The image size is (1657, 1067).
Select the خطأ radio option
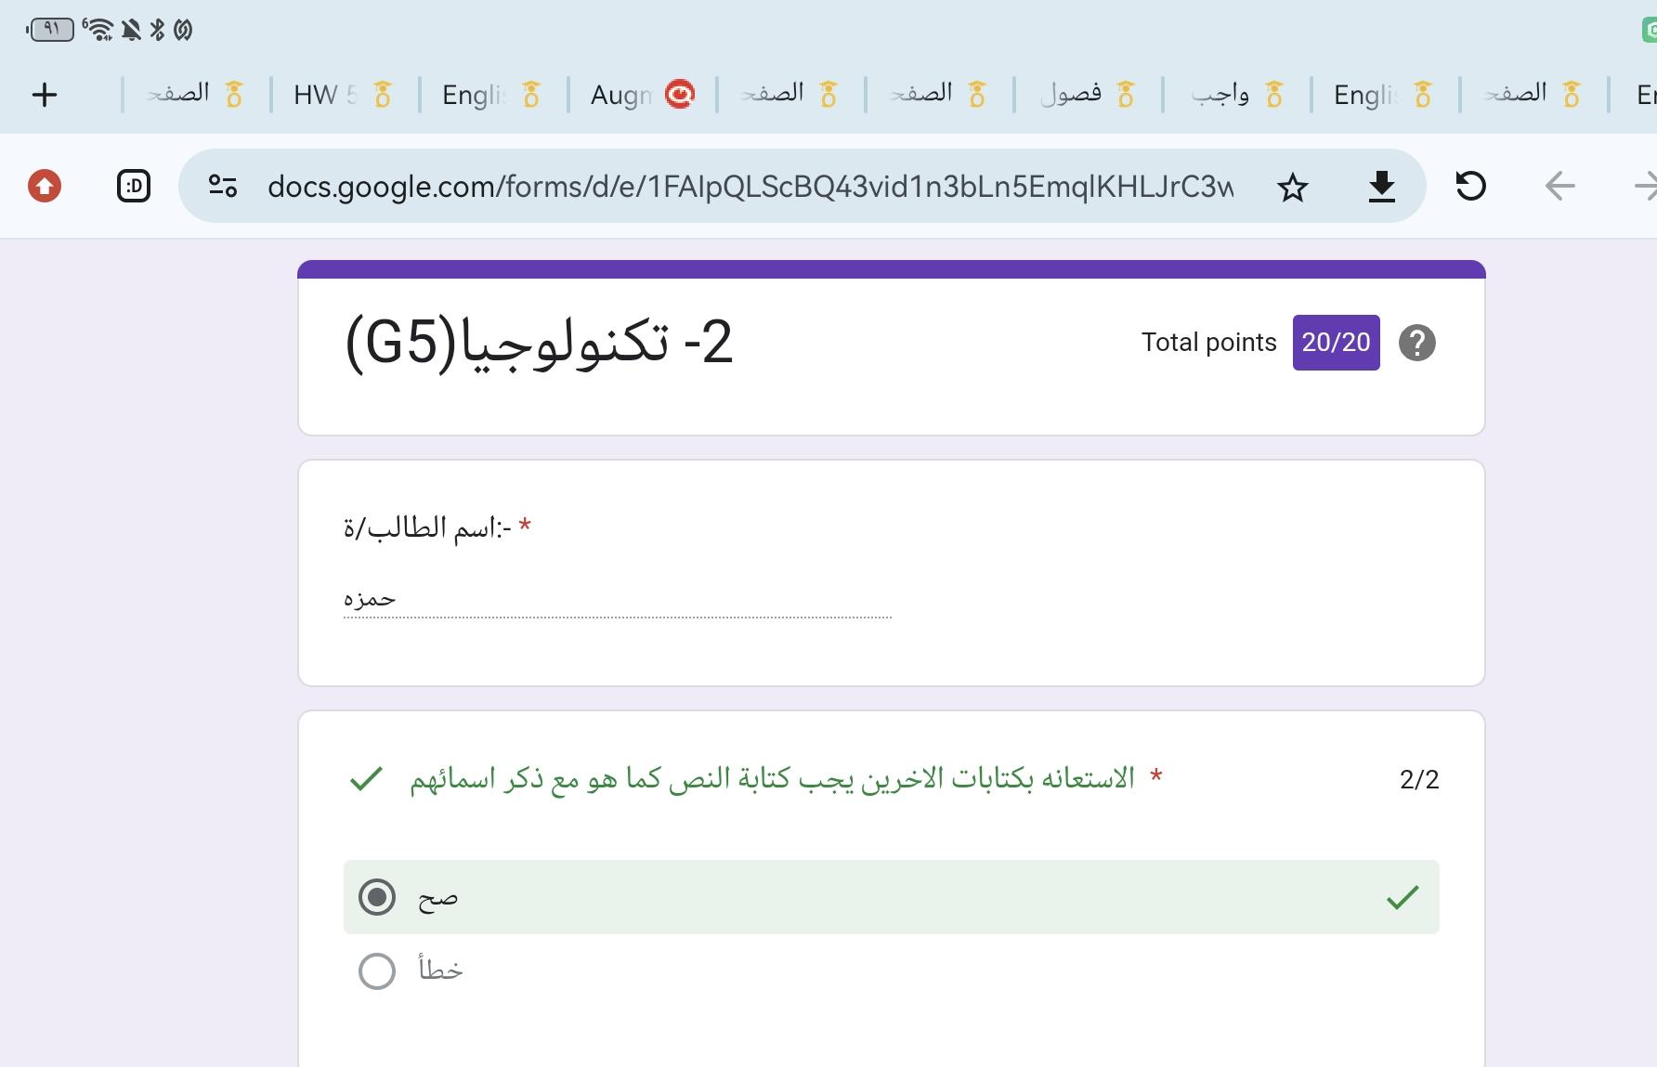[377, 971]
